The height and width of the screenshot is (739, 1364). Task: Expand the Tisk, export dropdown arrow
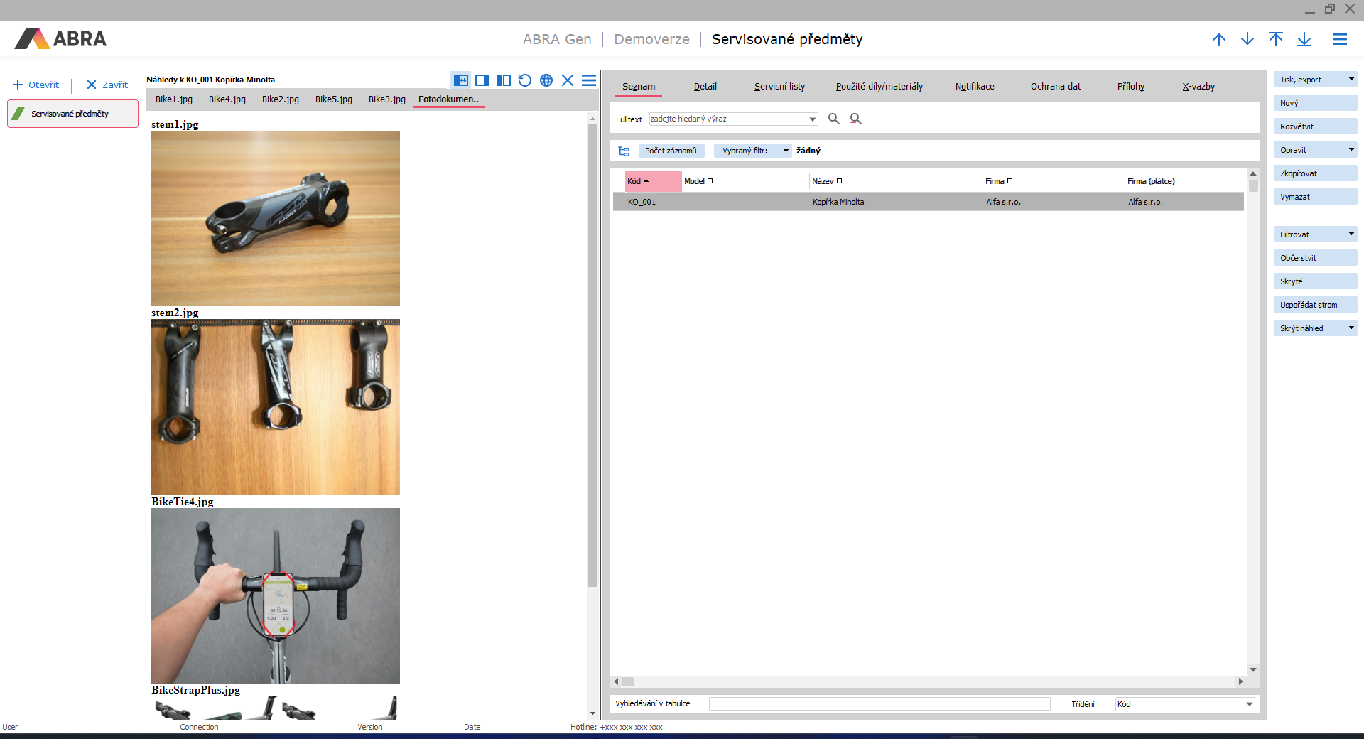(1351, 80)
